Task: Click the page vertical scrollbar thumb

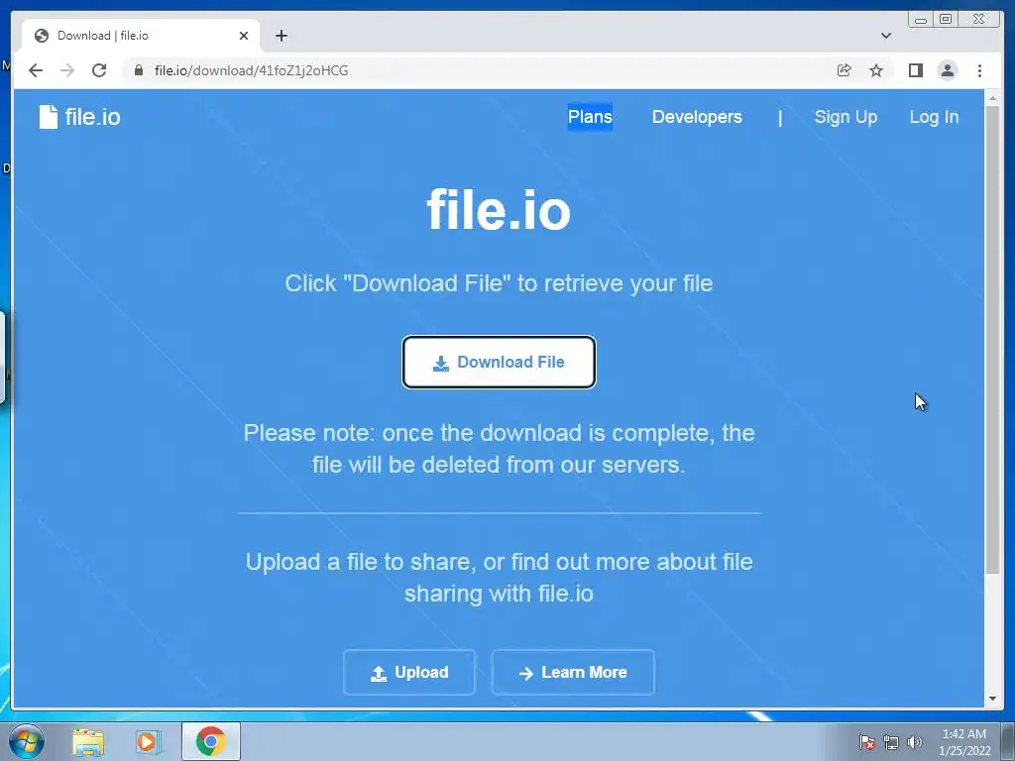Action: click(x=991, y=340)
